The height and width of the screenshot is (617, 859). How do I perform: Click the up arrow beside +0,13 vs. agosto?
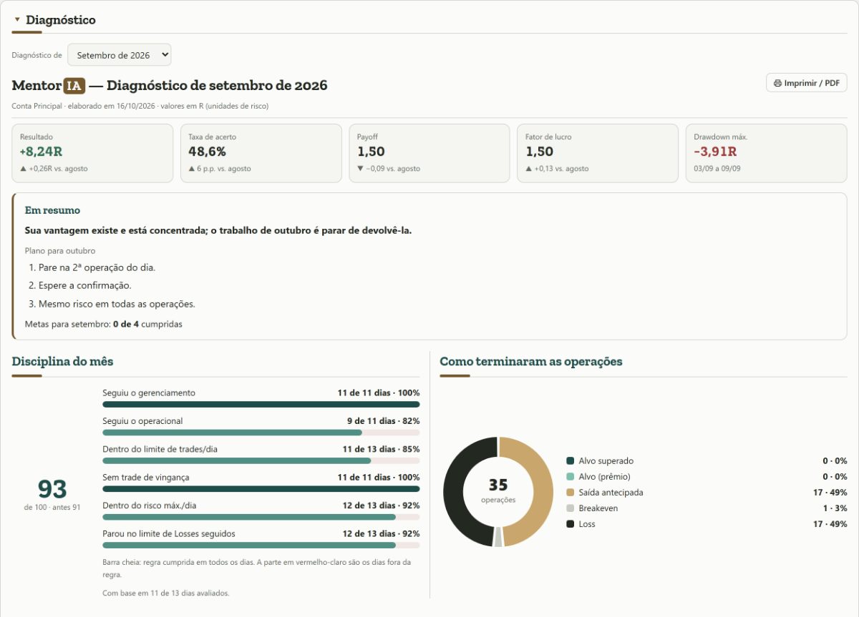[528, 169]
